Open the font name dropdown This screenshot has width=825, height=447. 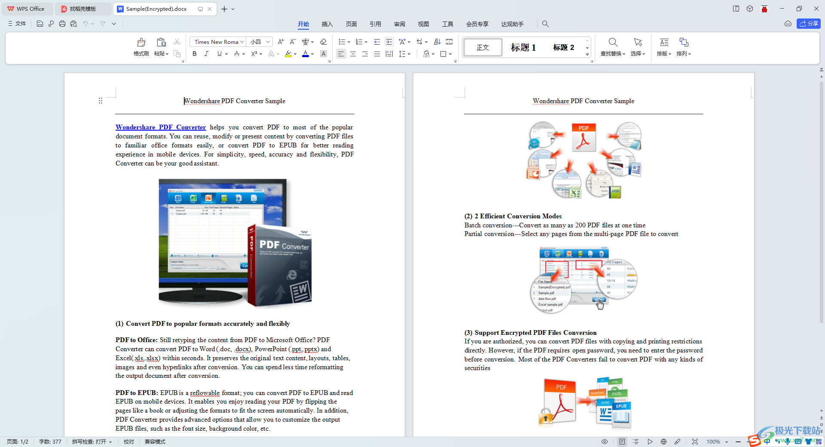coord(242,42)
